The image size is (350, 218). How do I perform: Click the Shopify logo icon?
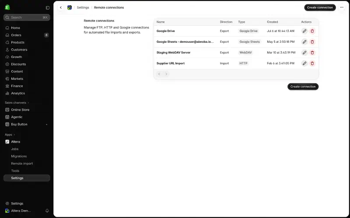click(7, 7)
